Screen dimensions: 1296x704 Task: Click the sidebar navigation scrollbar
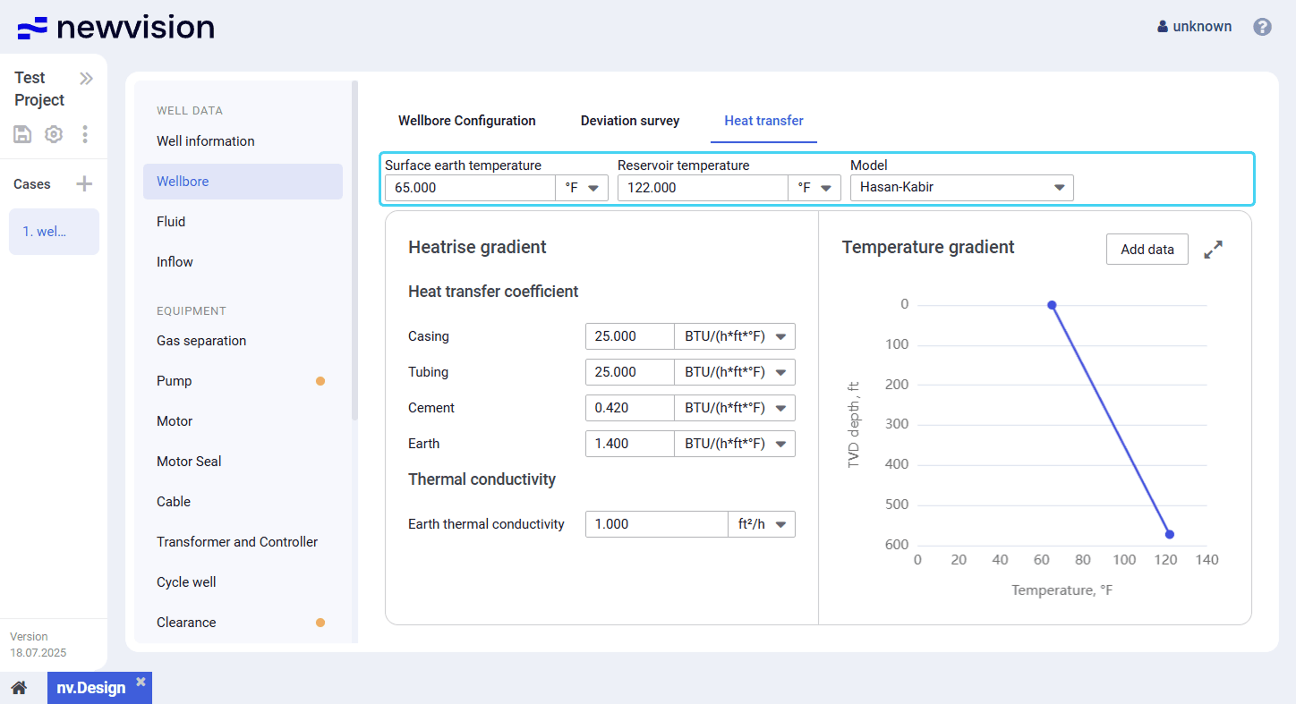[355, 250]
